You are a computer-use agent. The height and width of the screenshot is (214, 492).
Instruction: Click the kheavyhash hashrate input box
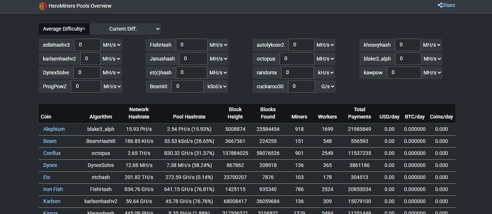coord(407,45)
